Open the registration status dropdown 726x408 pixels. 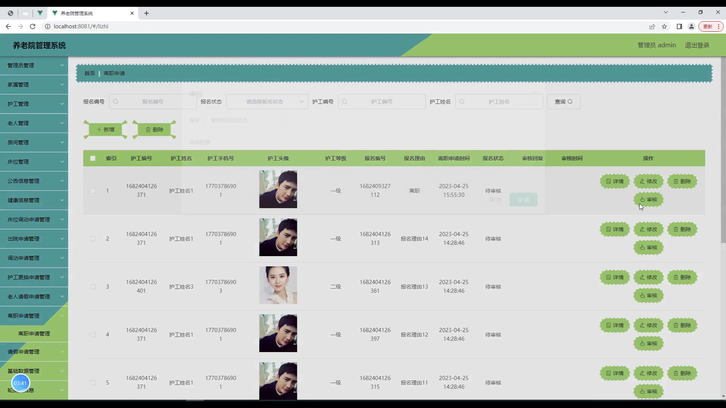coord(267,102)
